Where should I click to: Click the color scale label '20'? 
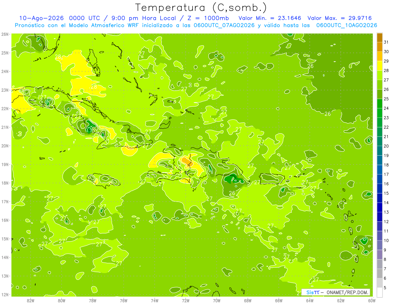click(386, 146)
